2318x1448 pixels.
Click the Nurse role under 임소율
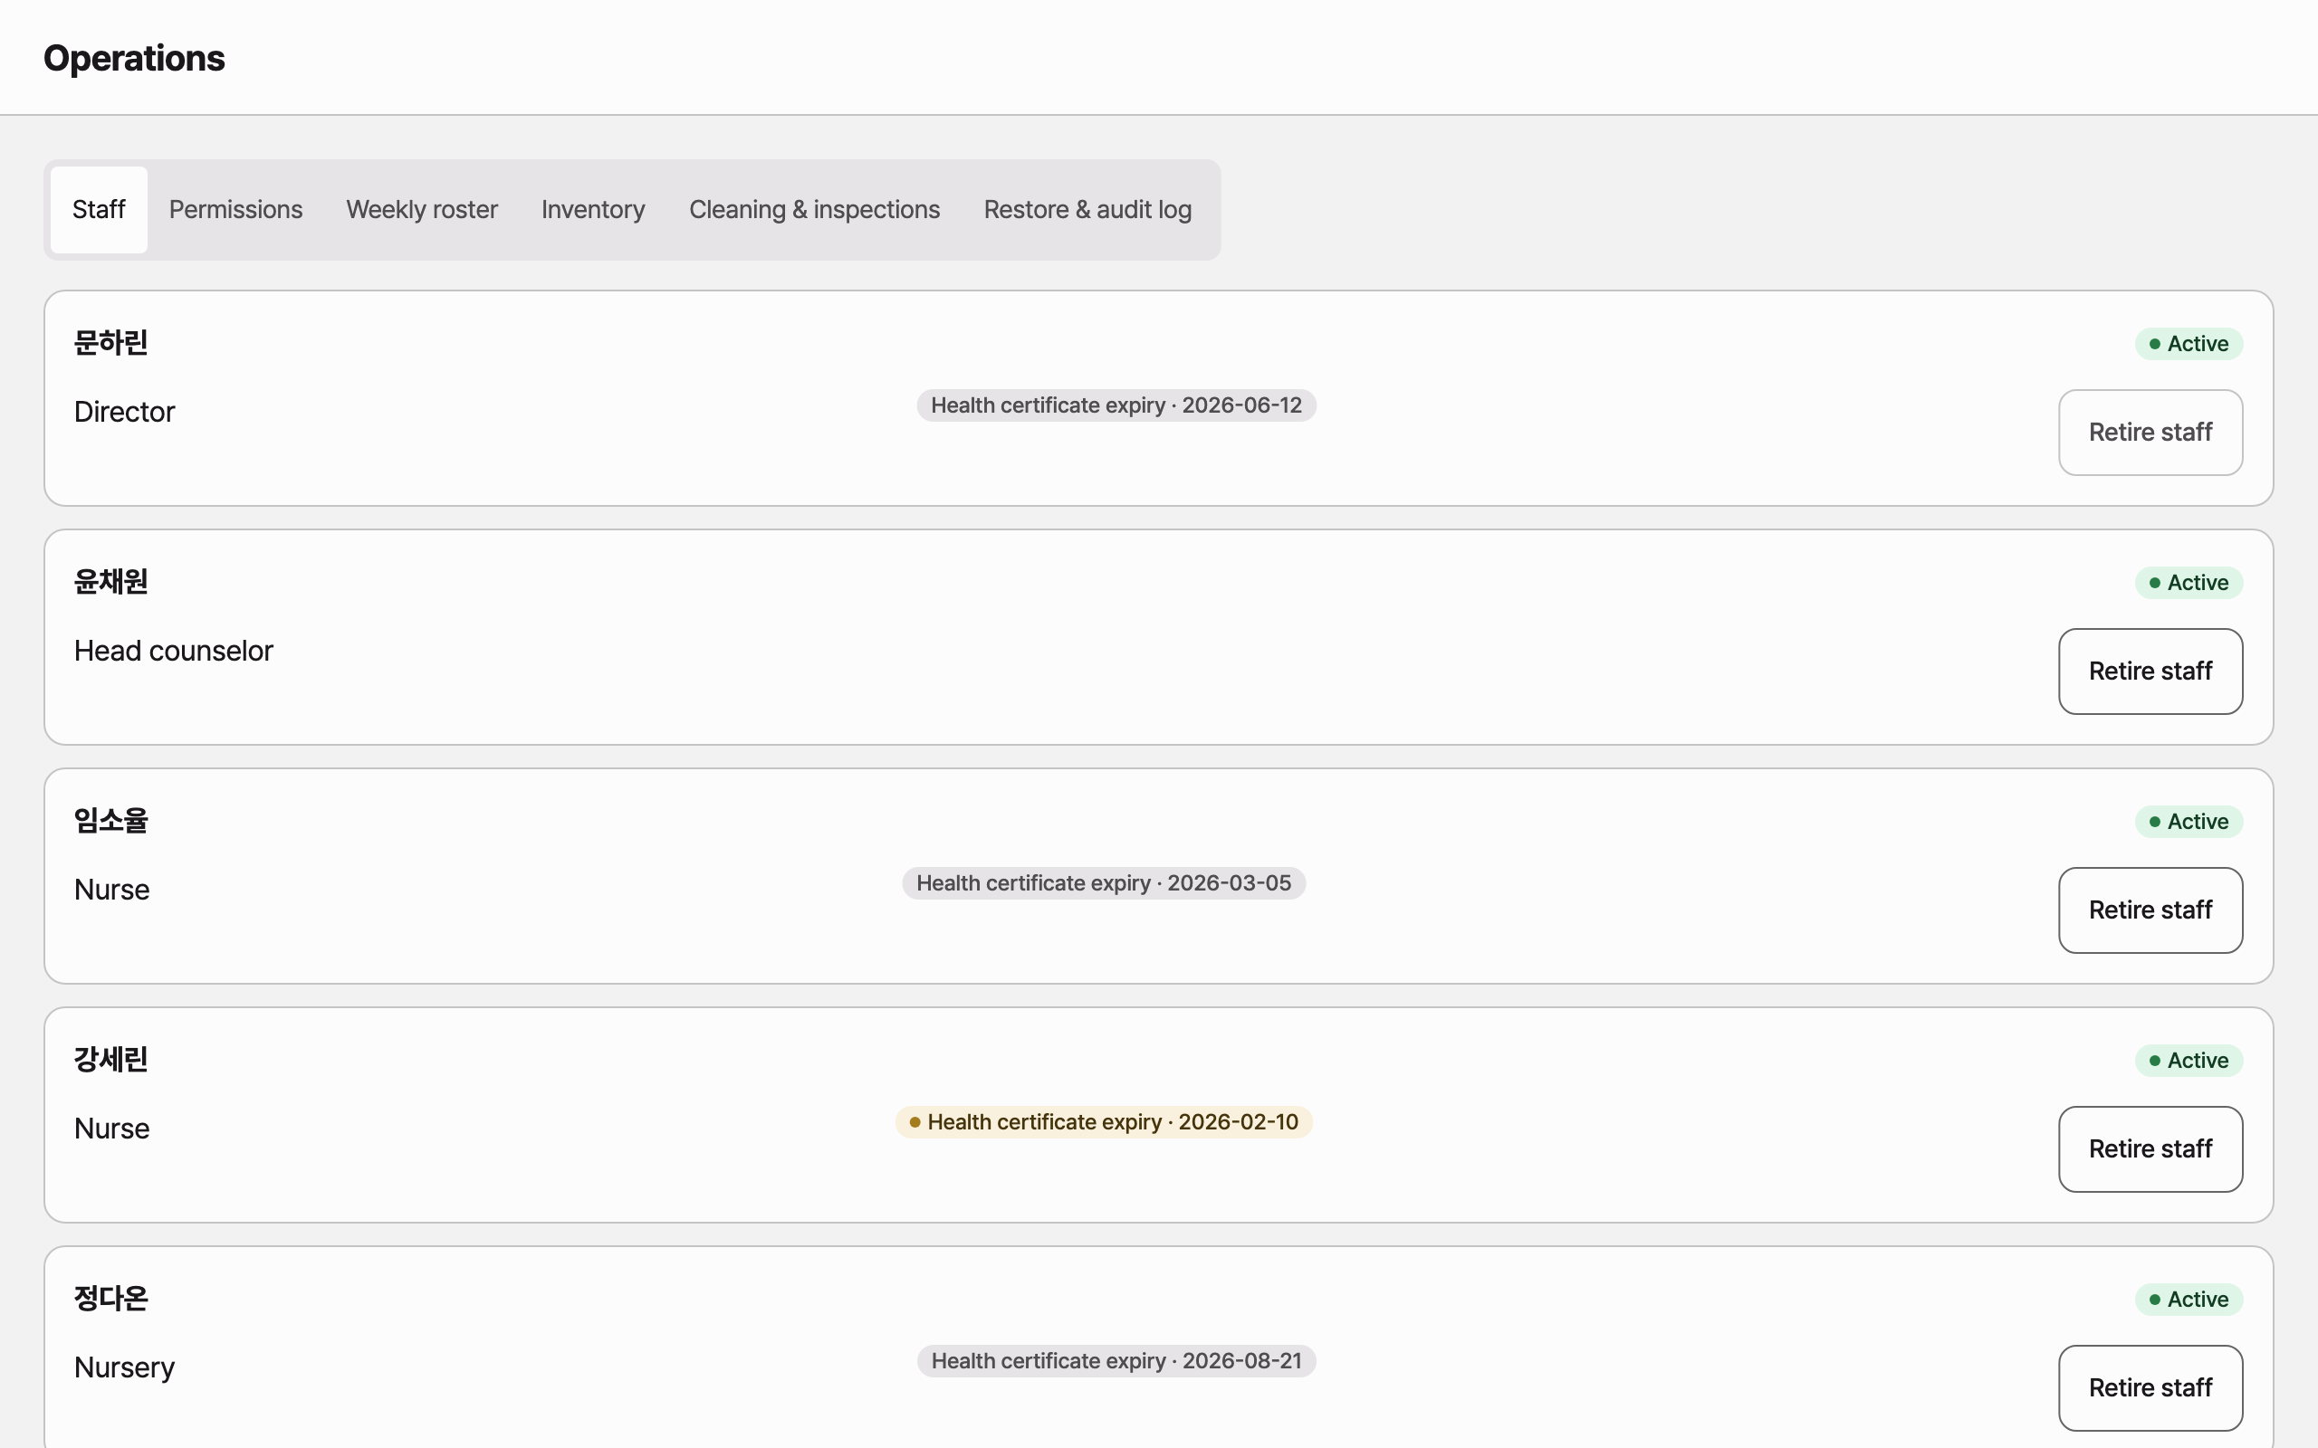point(112,890)
